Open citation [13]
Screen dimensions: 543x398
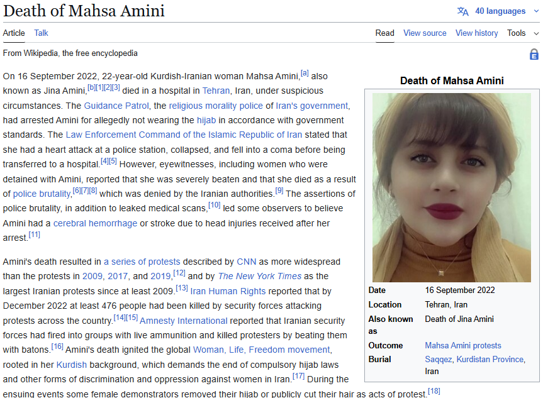tap(181, 288)
